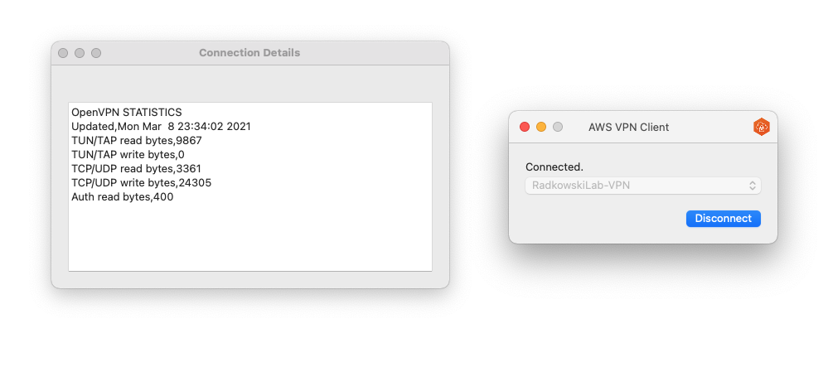The image size is (828, 367).
Task: Select the TCP/UDP read bytes line
Action: pos(136,169)
